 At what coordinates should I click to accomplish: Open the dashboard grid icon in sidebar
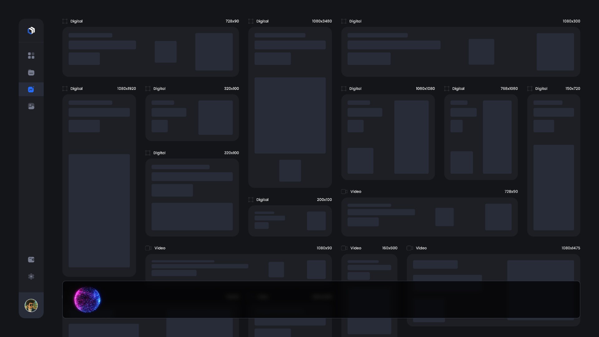31,56
